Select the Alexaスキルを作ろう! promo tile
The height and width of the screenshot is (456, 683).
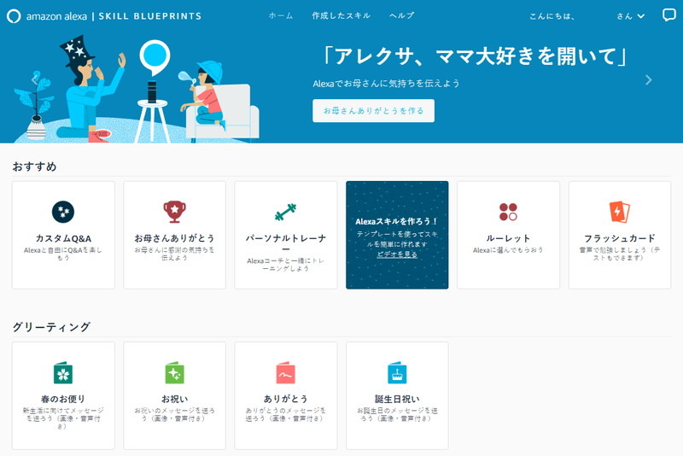coord(397,235)
